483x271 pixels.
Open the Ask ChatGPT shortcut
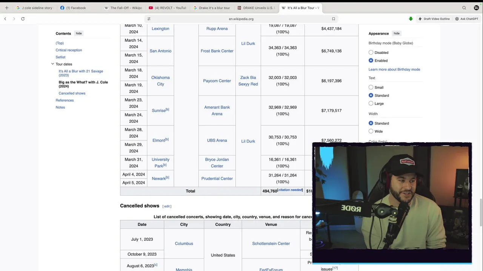tap(466, 19)
